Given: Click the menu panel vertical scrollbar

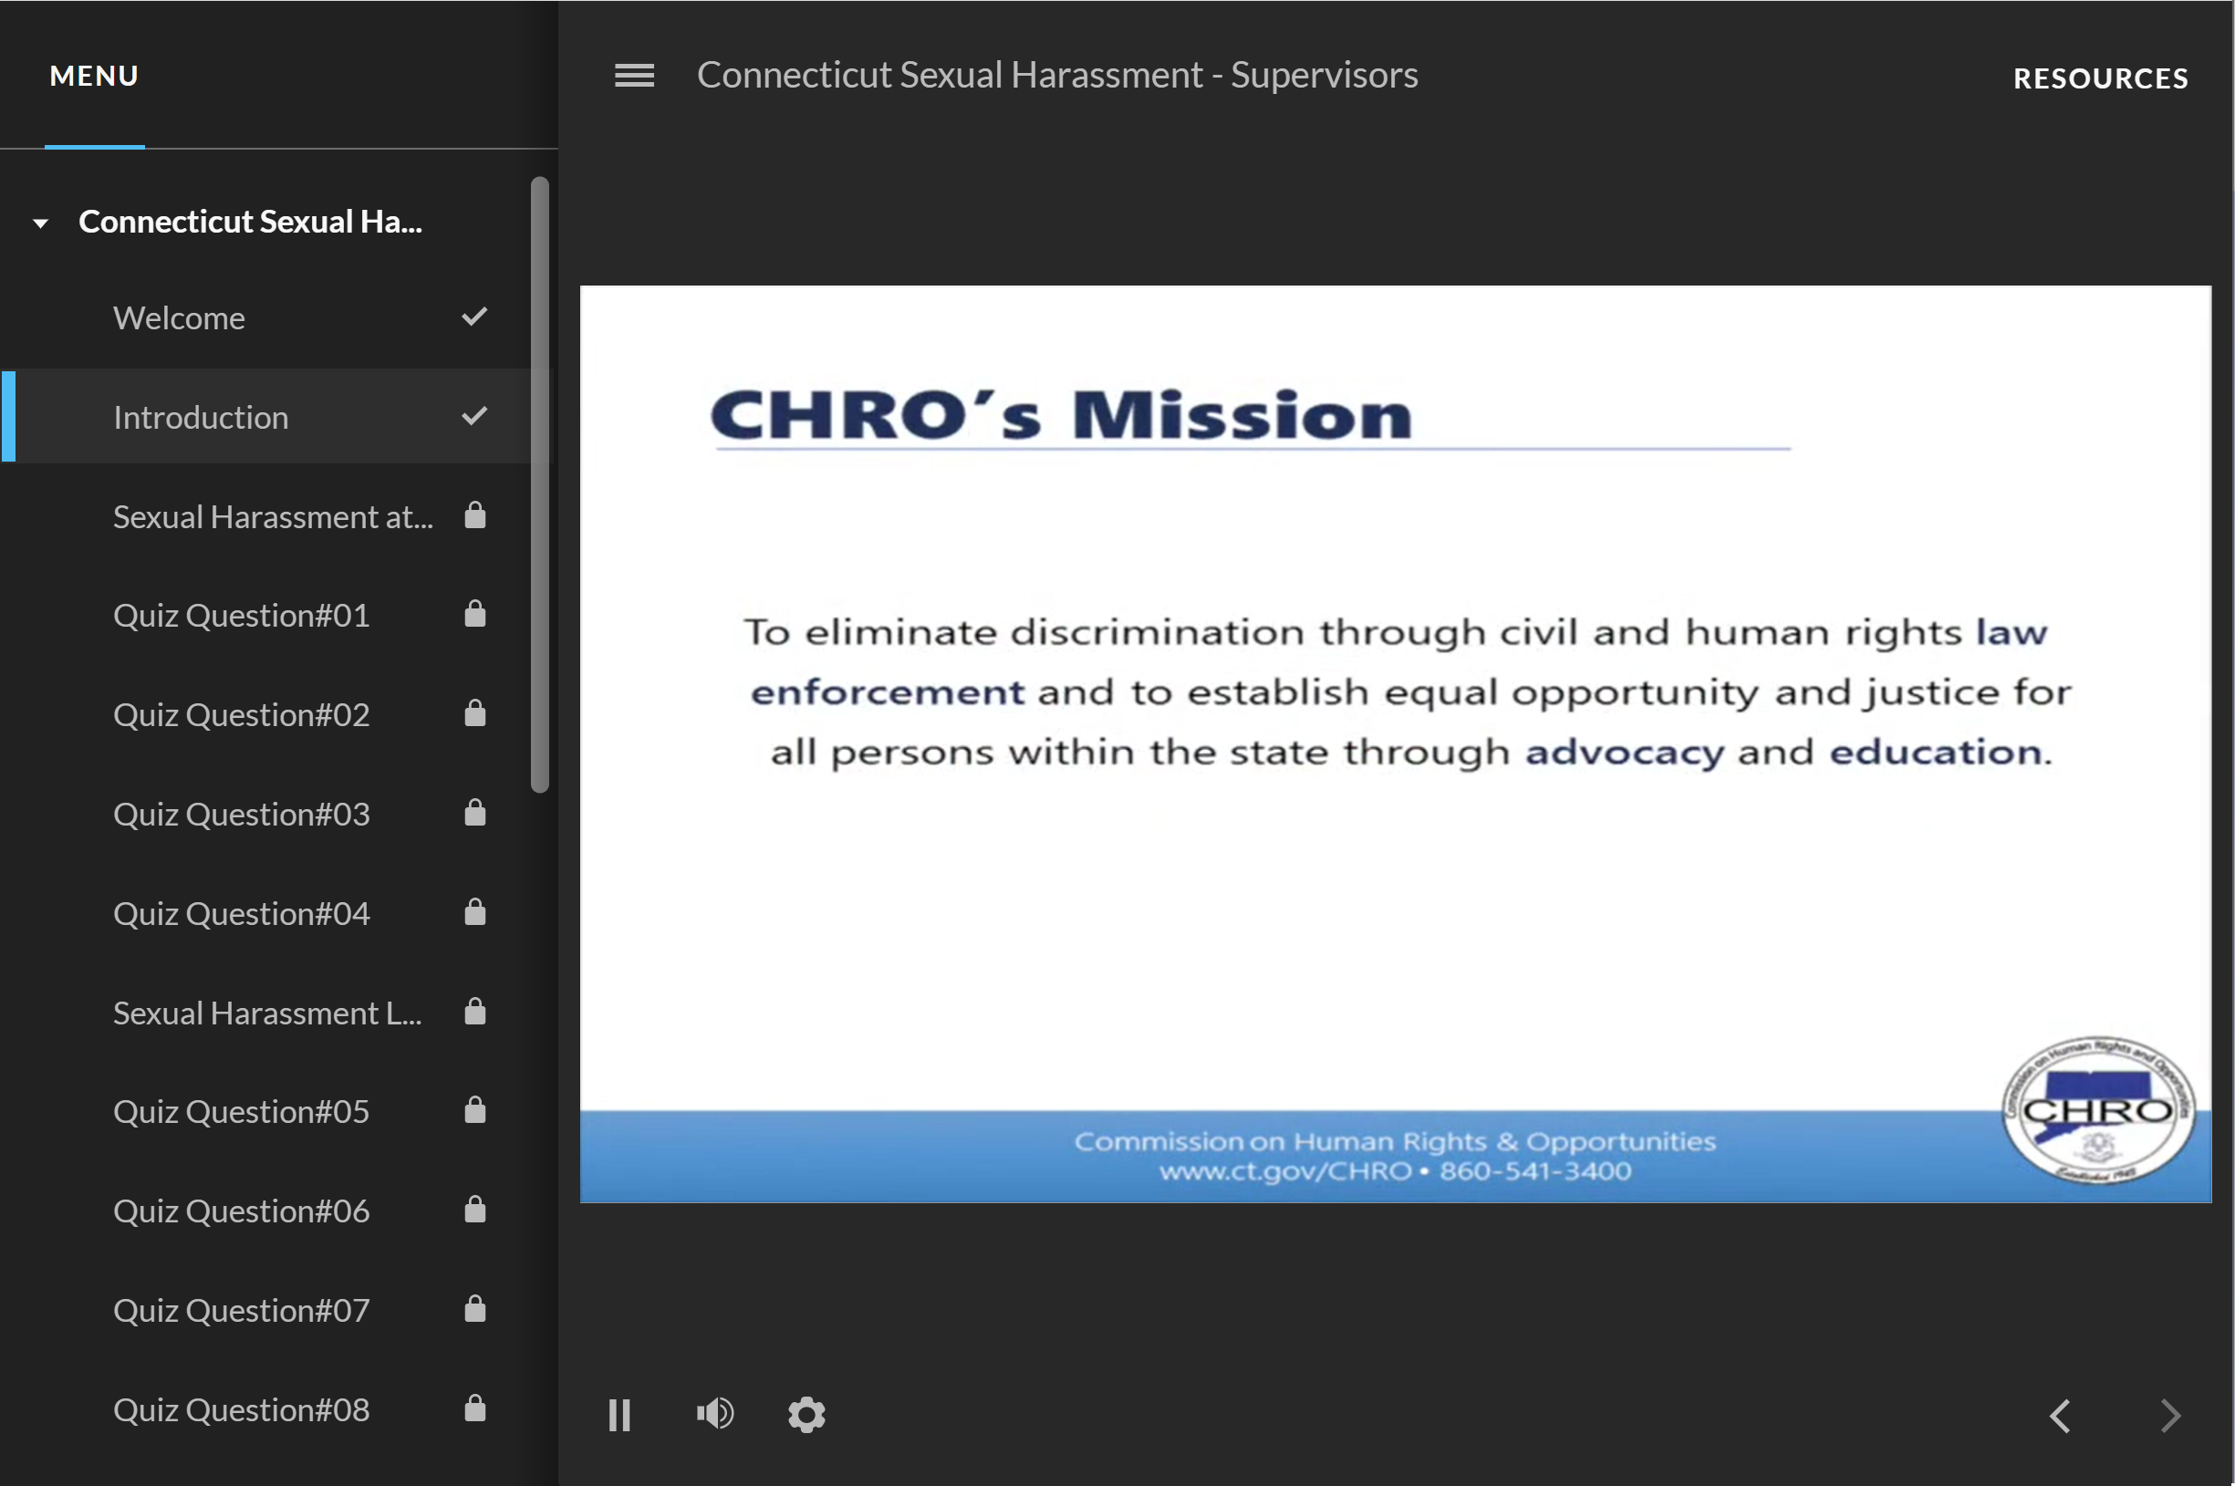Looking at the screenshot, I should 540,484.
